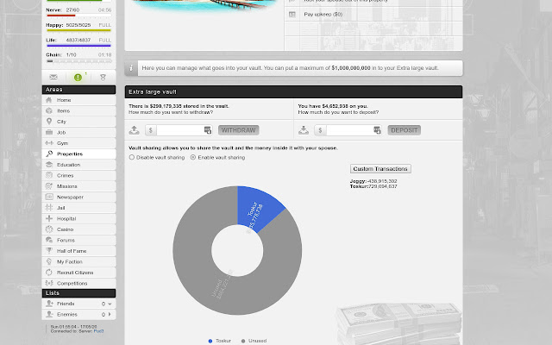Click the Extra large vault header

pyautogui.click(x=293, y=92)
